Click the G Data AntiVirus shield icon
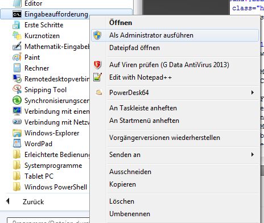This screenshot has height=223, width=264. point(97,65)
